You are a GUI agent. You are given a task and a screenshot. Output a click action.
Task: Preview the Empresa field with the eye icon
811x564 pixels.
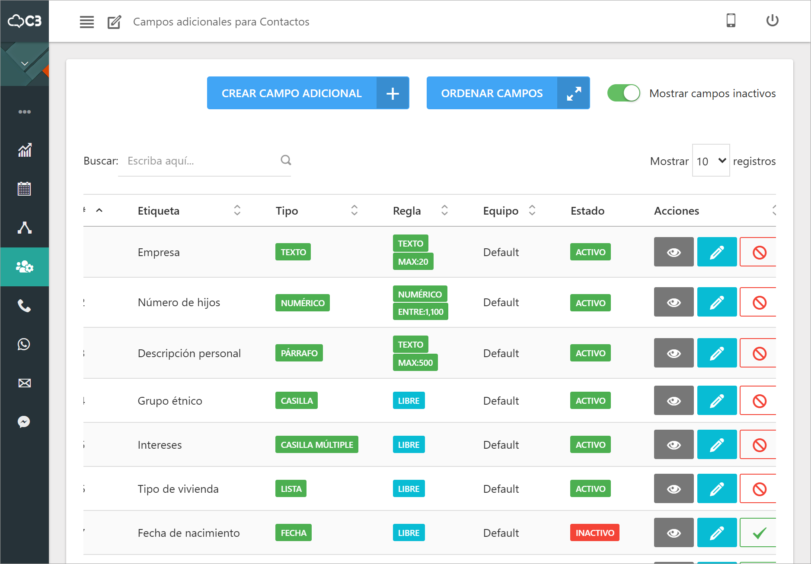point(674,252)
